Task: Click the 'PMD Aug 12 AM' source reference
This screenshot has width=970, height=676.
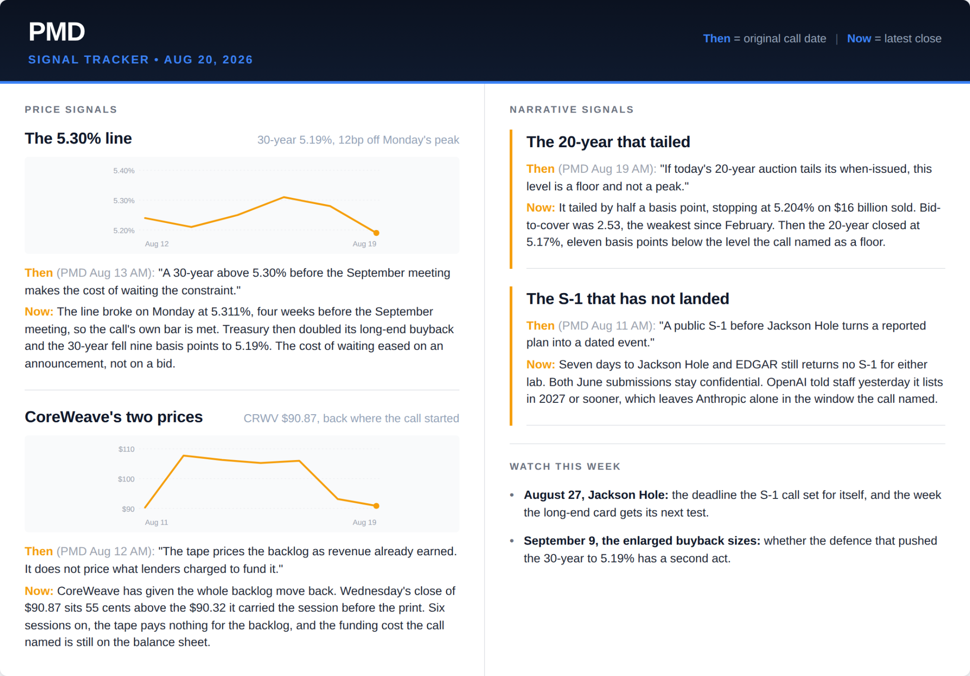Action: pos(106,551)
